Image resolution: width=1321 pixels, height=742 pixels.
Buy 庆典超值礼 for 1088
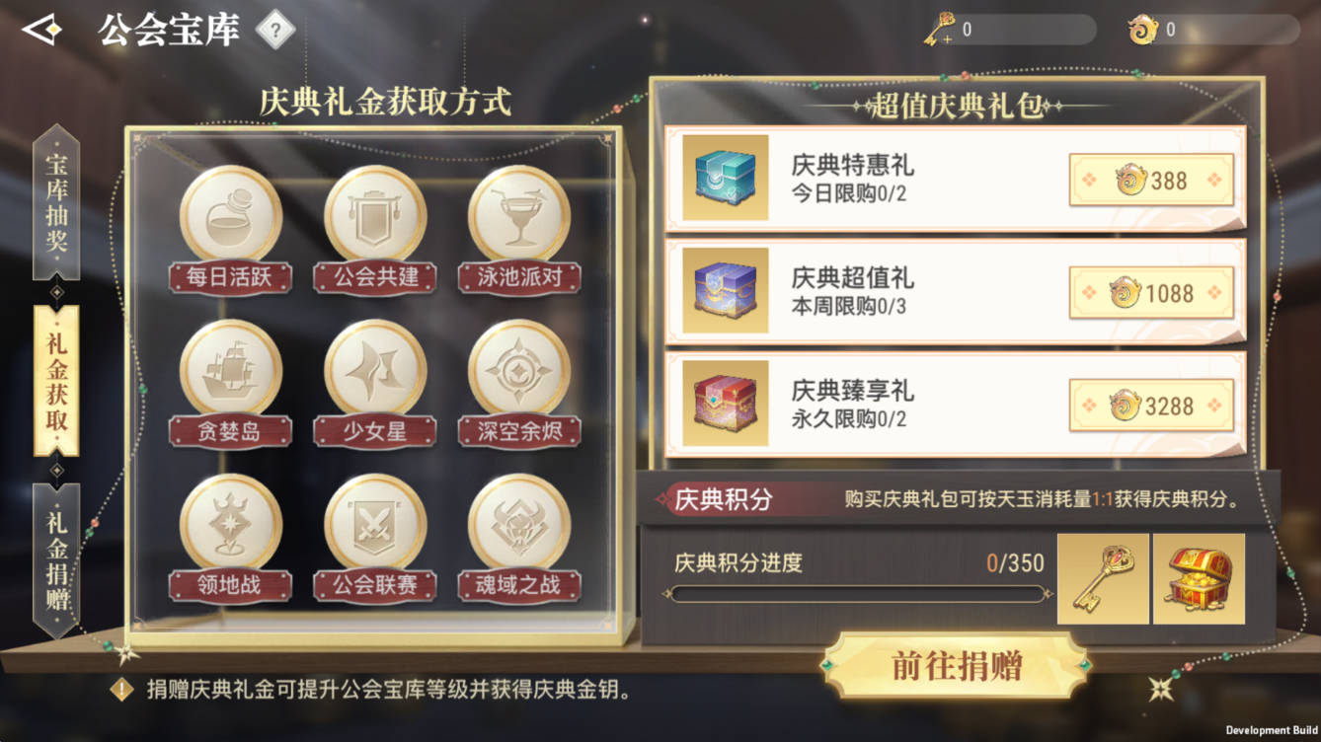coord(1151,293)
